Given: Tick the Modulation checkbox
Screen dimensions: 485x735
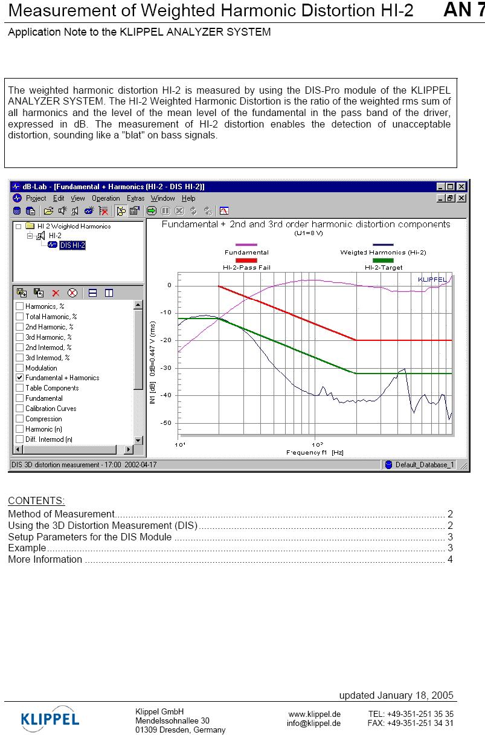Looking at the screenshot, I should pos(20,368).
